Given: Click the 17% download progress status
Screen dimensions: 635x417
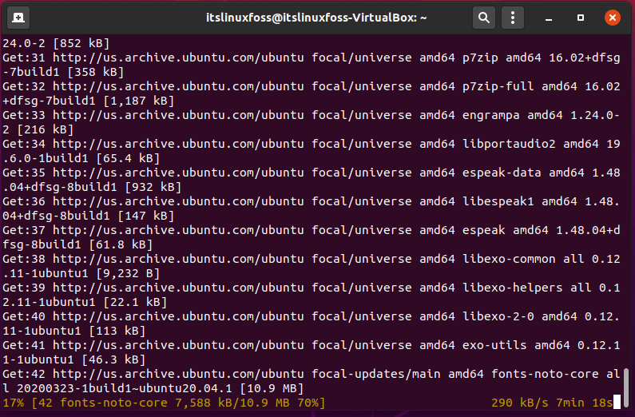Looking at the screenshot, I should (x=164, y=403).
